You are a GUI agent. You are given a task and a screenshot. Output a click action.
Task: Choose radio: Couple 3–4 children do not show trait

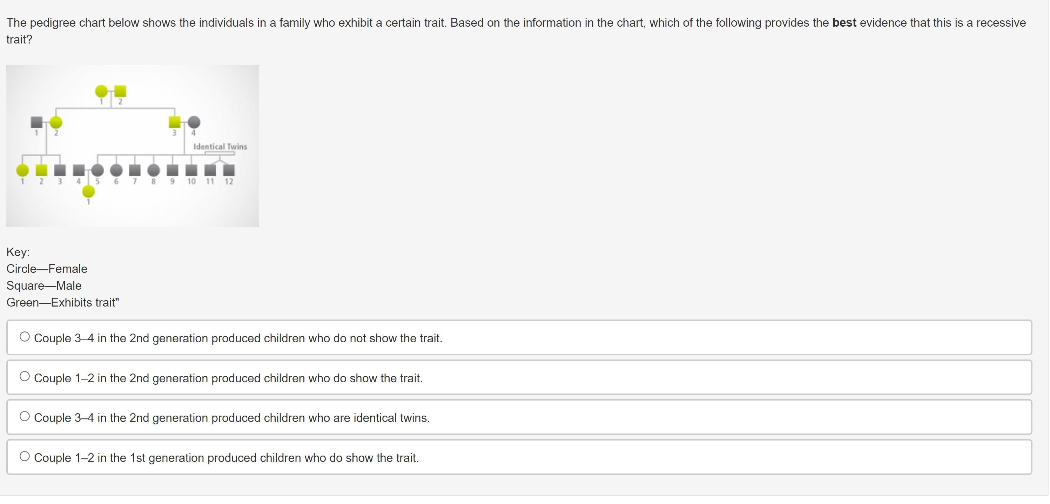click(25, 337)
